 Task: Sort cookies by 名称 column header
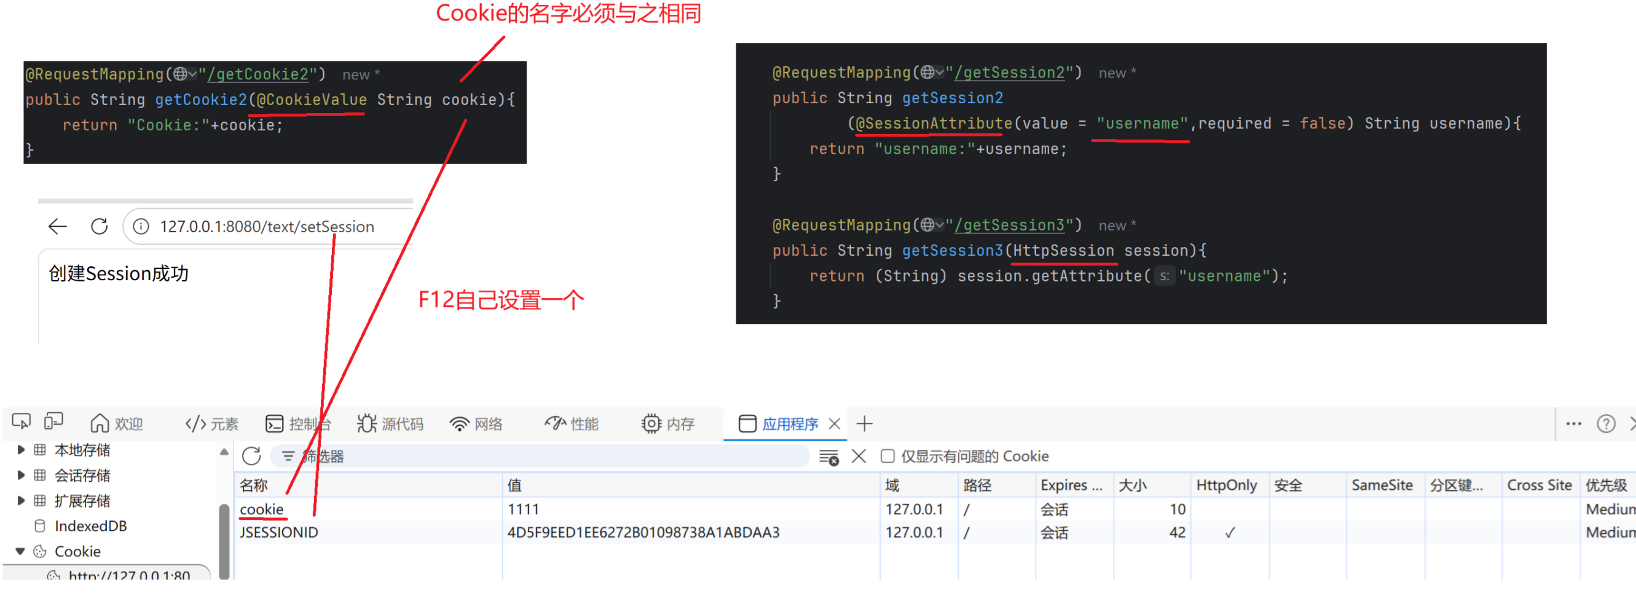click(x=368, y=485)
